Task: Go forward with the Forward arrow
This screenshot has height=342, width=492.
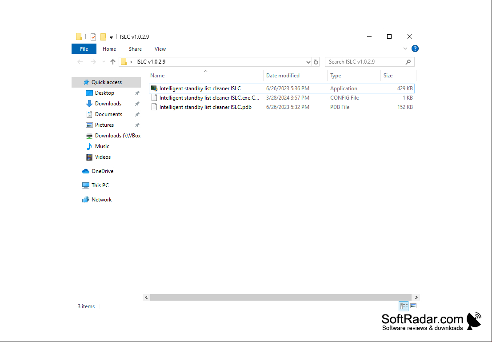Action: [93, 62]
